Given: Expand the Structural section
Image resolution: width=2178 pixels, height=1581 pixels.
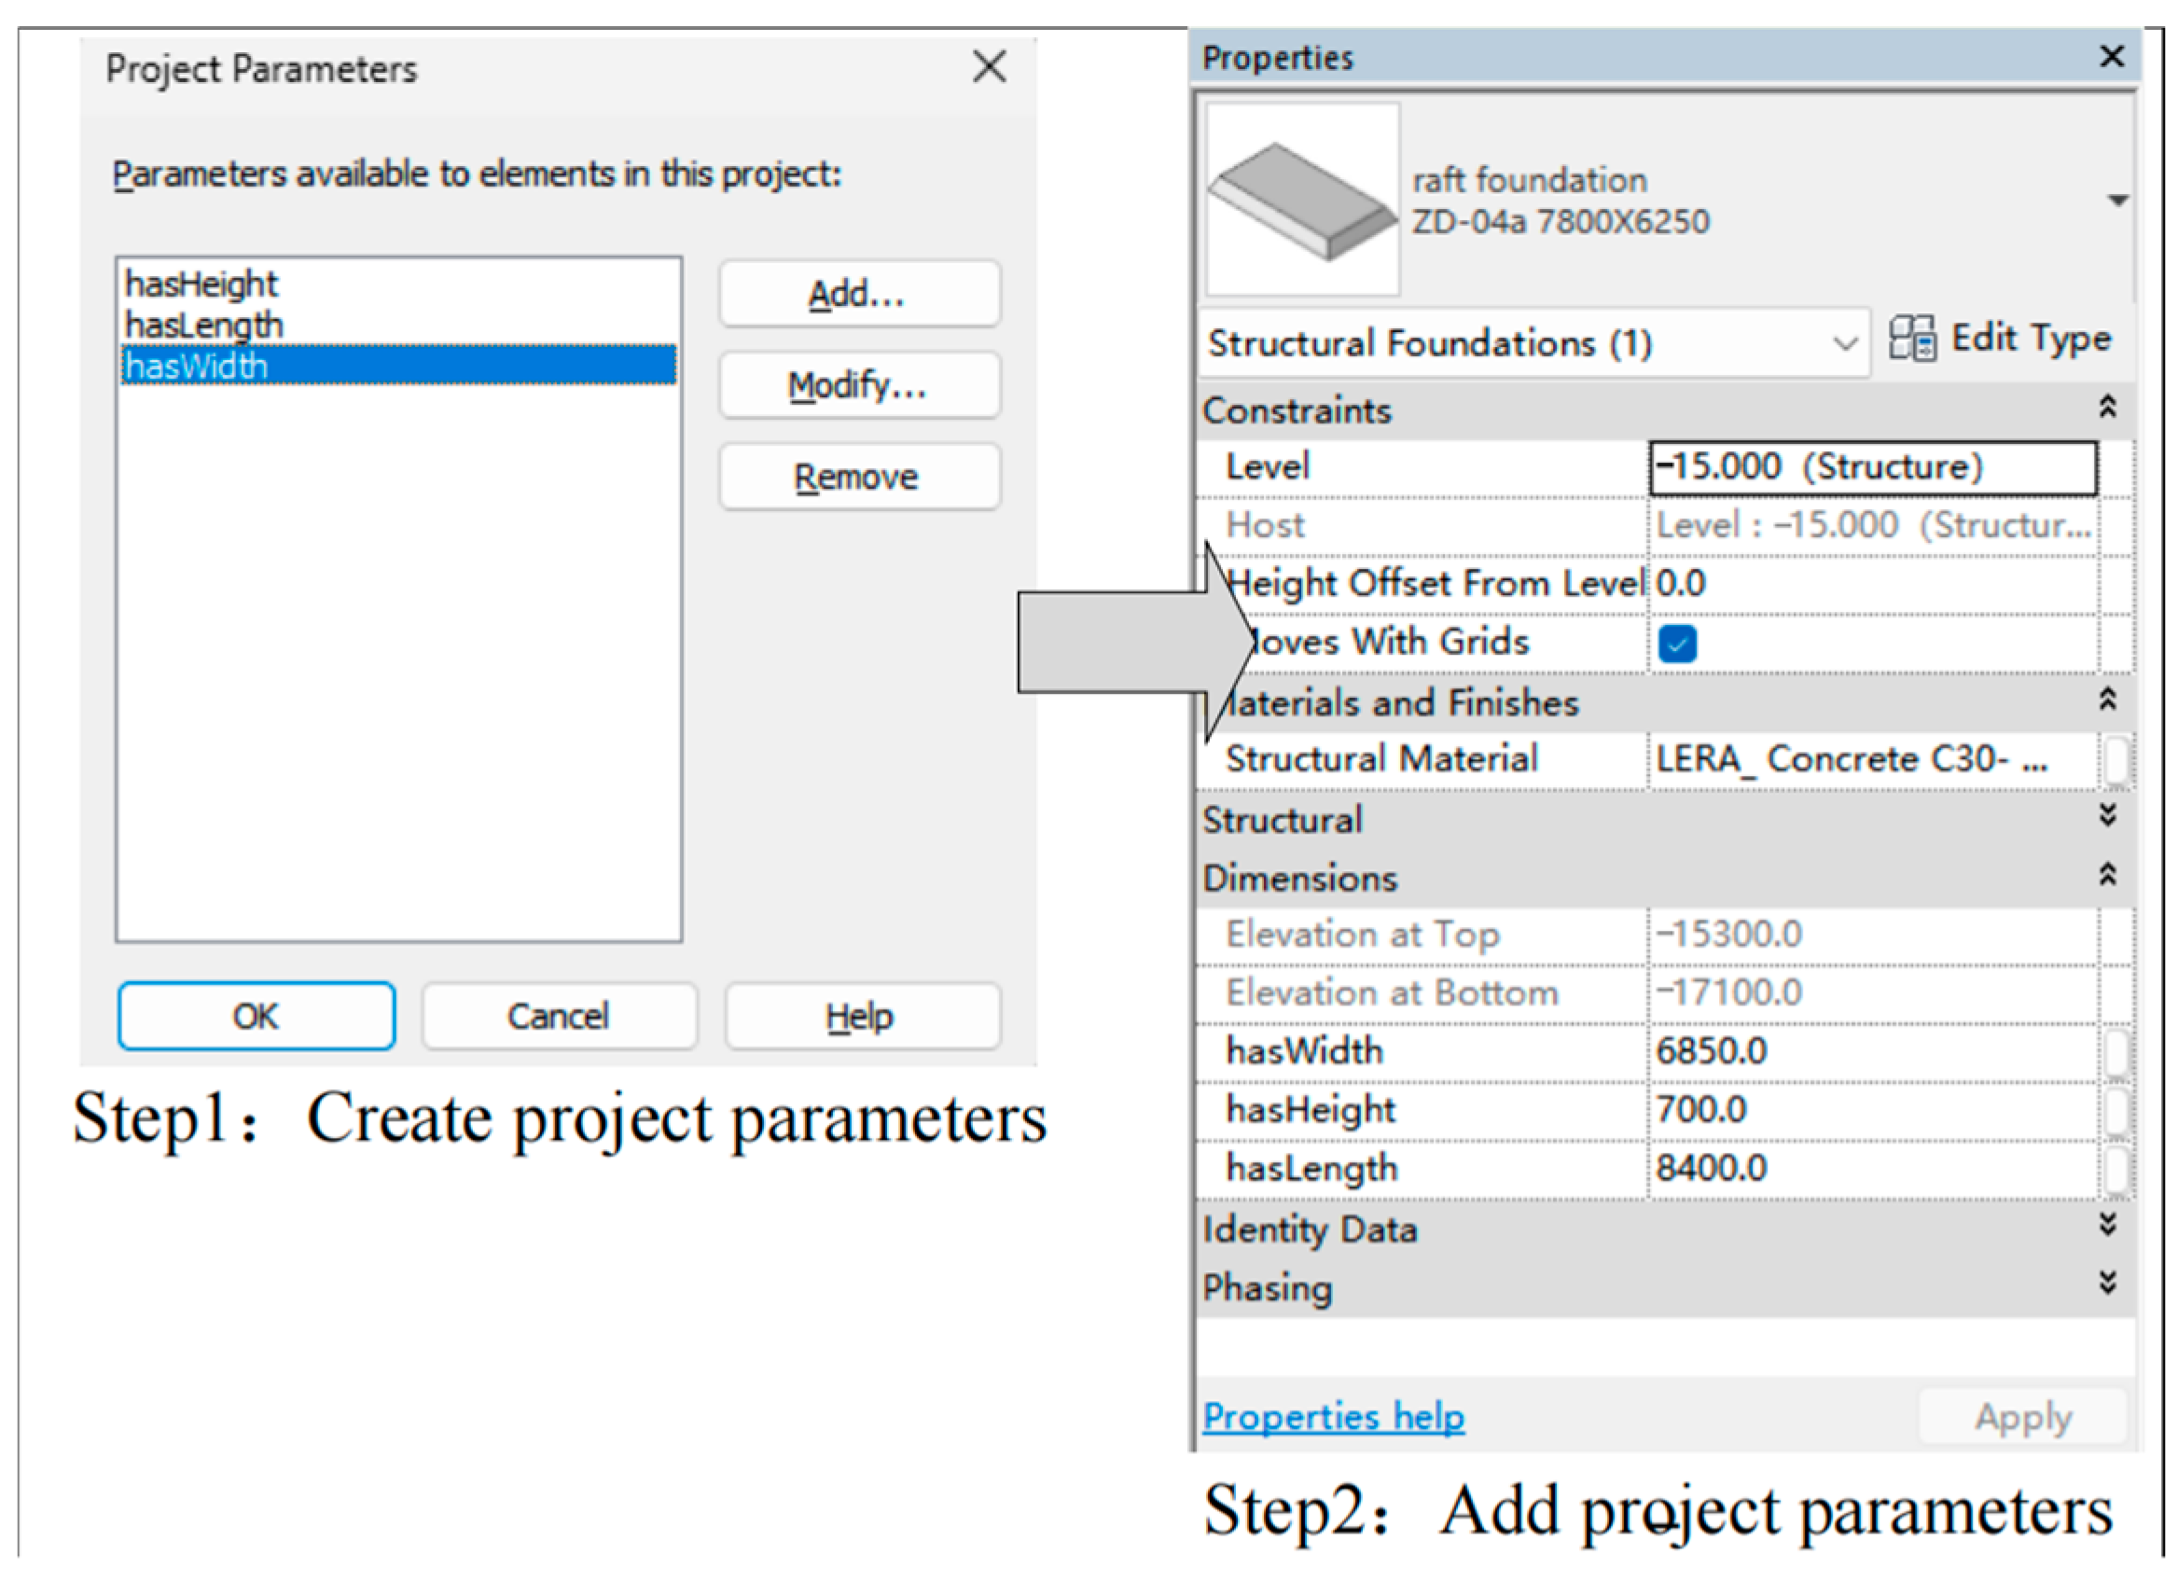Looking at the screenshot, I should click(x=2107, y=816).
